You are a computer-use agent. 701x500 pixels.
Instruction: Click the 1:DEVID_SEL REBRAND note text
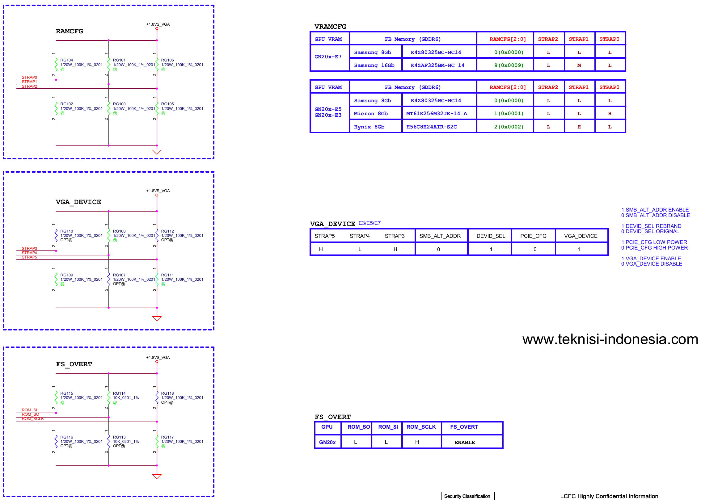[x=651, y=226]
